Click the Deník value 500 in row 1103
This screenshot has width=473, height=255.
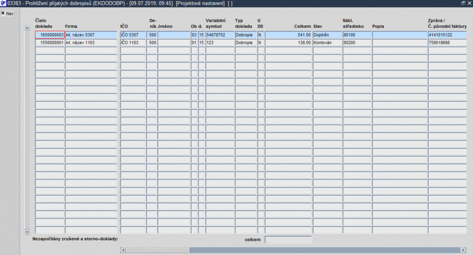(x=152, y=42)
